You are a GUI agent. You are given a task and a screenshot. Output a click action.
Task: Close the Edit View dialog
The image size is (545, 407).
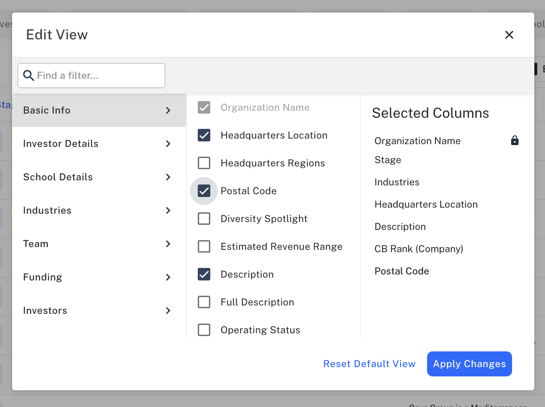pos(509,35)
